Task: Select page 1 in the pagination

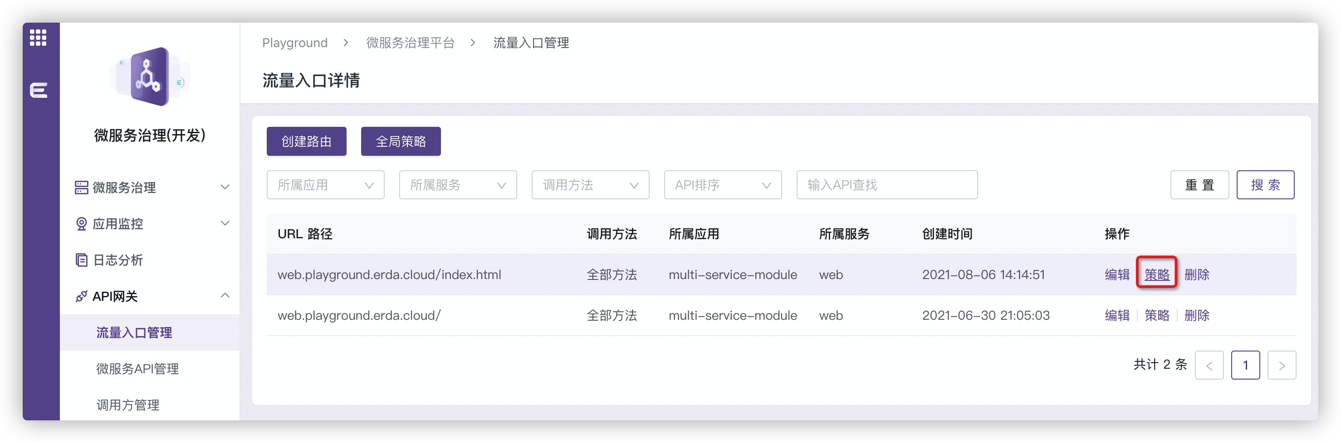Action: click(1246, 365)
